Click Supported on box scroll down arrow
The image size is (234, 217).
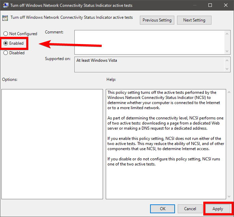point(227,69)
